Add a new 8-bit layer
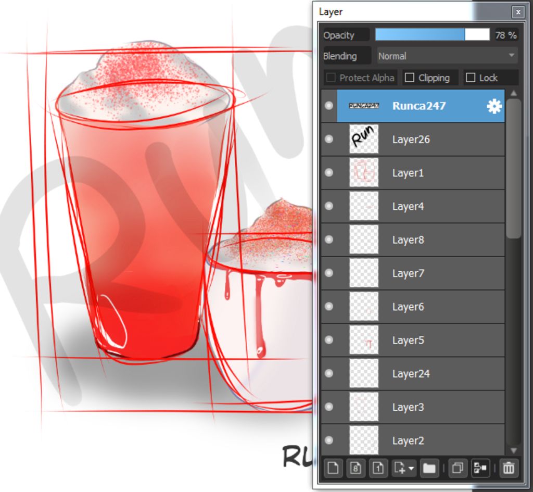This screenshot has height=492, width=533. click(356, 468)
